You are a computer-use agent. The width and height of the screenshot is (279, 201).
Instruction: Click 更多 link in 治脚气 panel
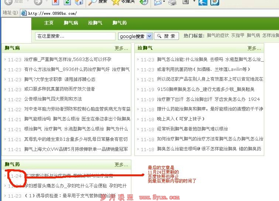[x=254, y=48]
